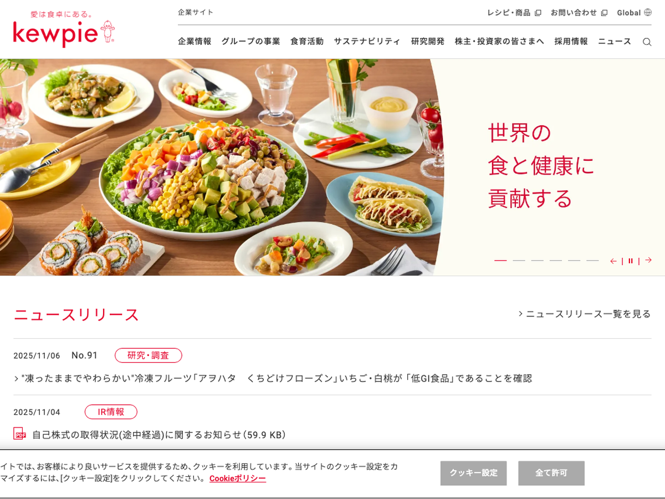Image resolution: width=665 pixels, height=499 pixels.
Task: Expand グループの事業 menu
Action: 250,42
